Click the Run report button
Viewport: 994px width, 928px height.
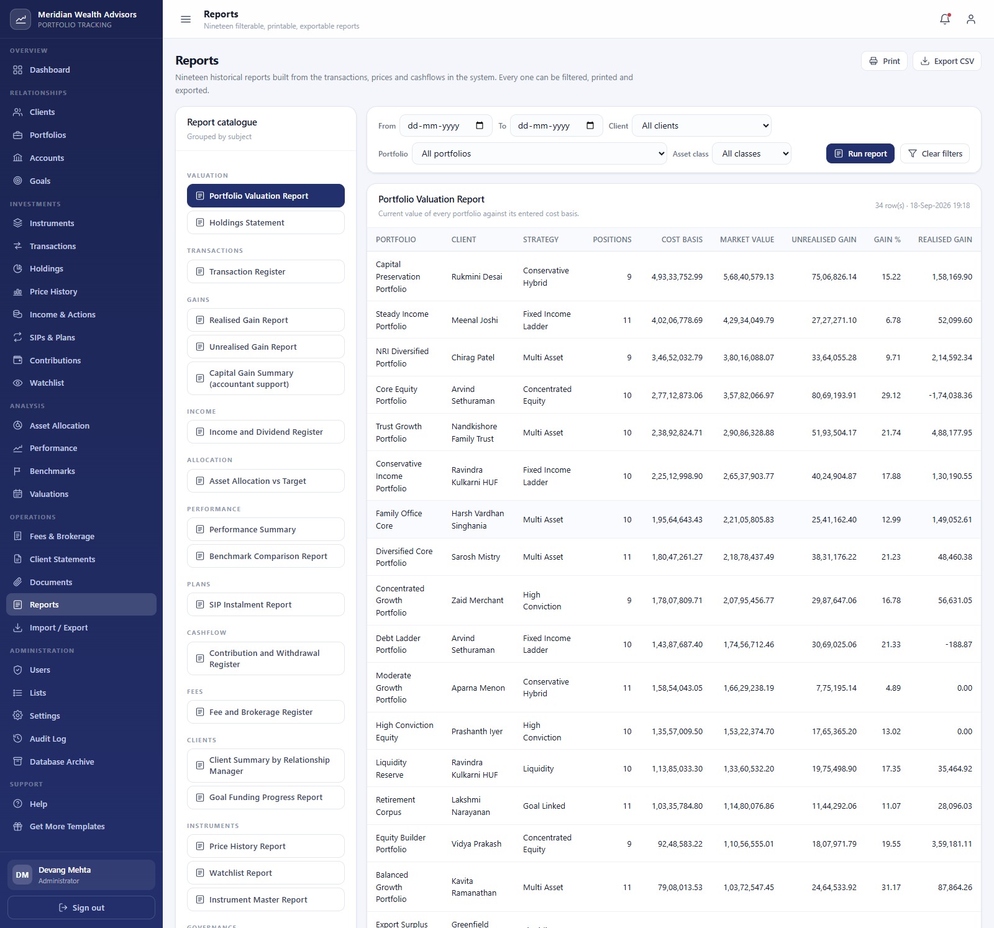pos(860,154)
